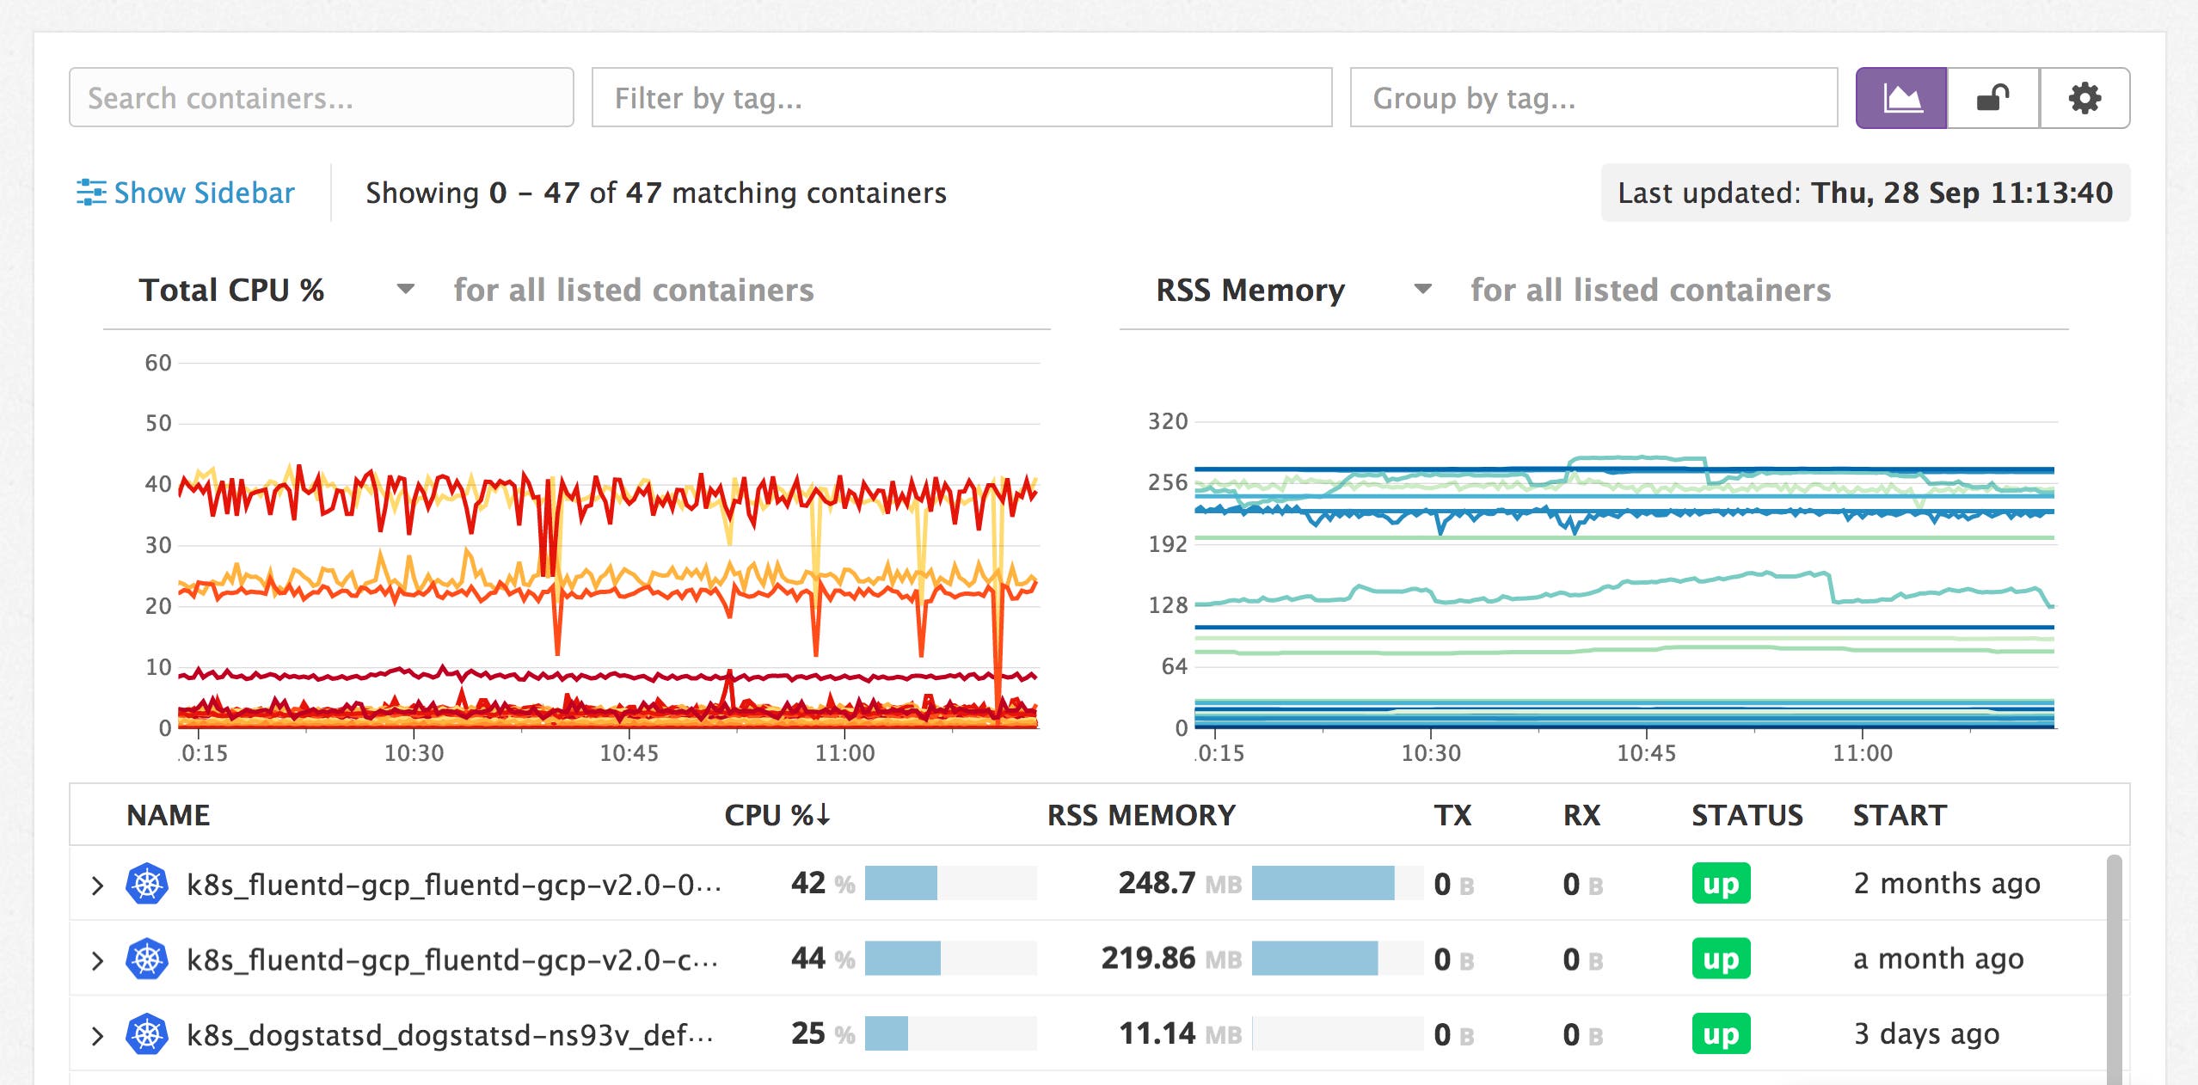The image size is (2198, 1085).
Task: Expand the first fluentd-gcp container row
Action: [x=97, y=883]
